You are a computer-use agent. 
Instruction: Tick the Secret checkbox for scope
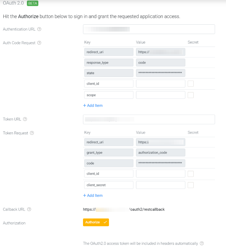[191, 95]
